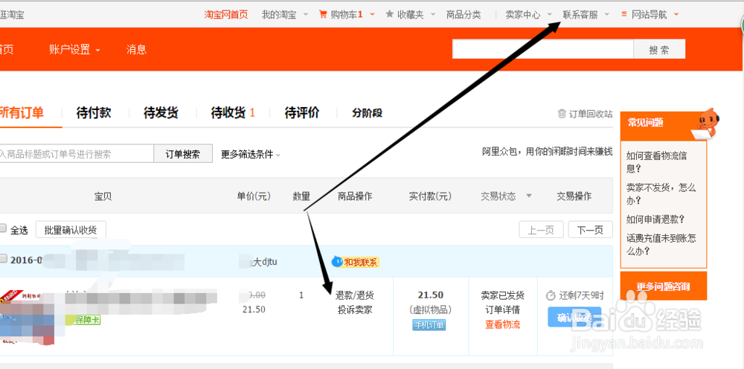Click the 搜 索 button

(659, 50)
